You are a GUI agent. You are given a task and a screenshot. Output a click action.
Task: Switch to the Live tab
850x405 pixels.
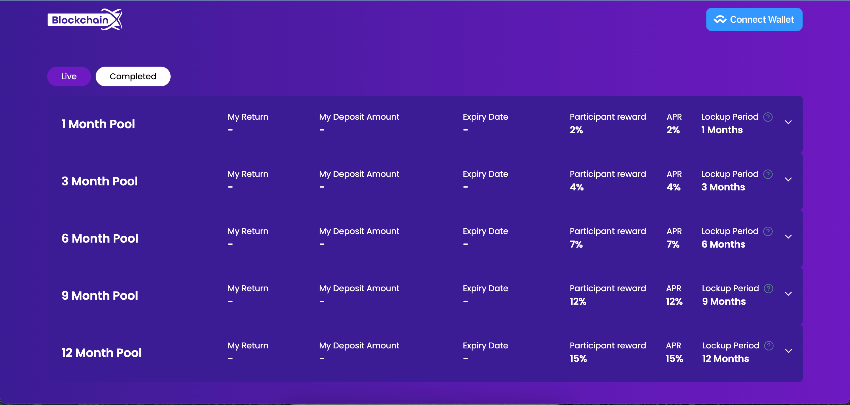(x=69, y=76)
